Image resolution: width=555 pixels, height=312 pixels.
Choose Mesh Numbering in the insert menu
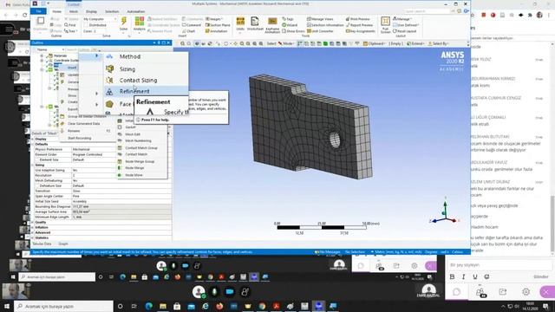[138, 140]
